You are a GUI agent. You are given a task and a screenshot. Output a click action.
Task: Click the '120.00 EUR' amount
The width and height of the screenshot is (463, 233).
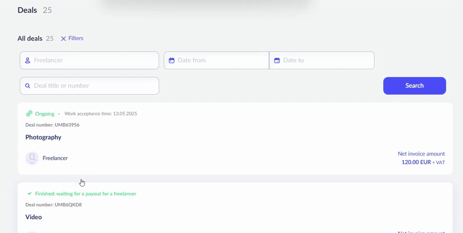(416, 162)
